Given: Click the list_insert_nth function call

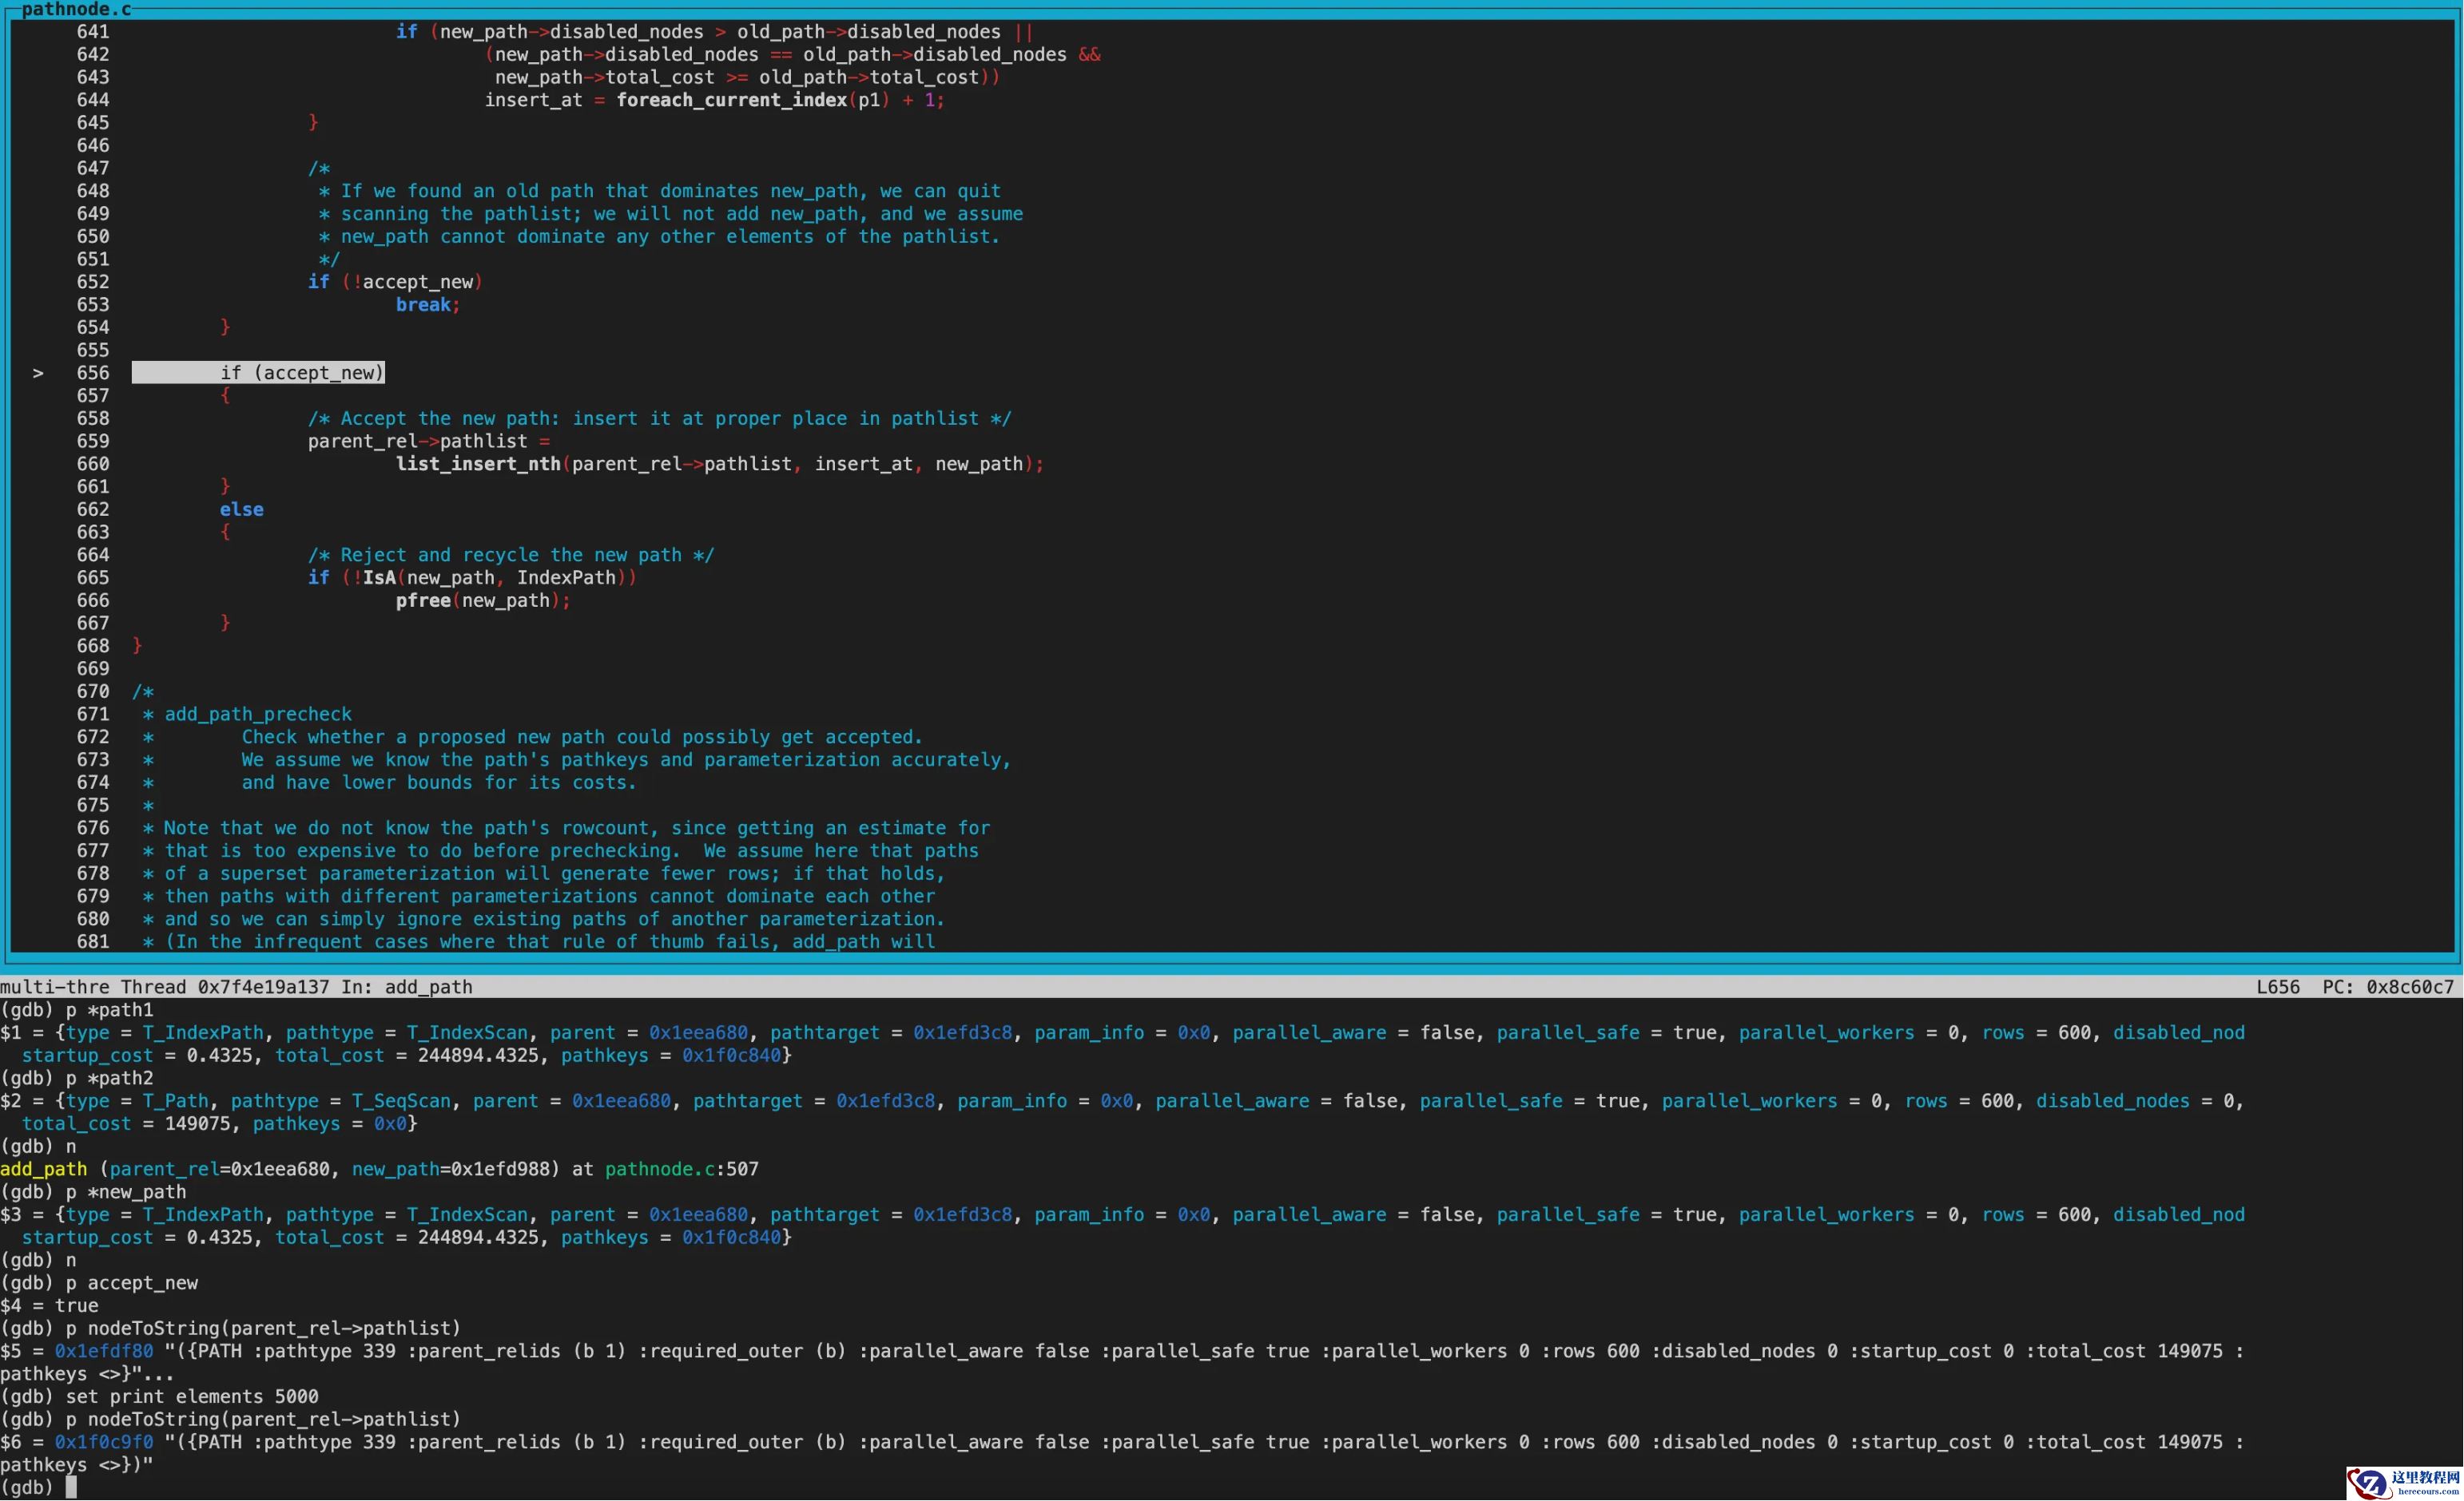Looking at the screenshot, I should pyautogui.click(x=478, y=464).
